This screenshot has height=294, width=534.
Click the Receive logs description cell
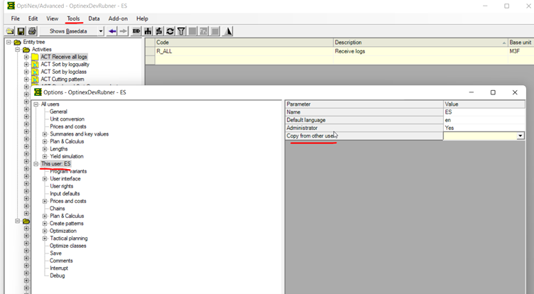tap(420, 51)
